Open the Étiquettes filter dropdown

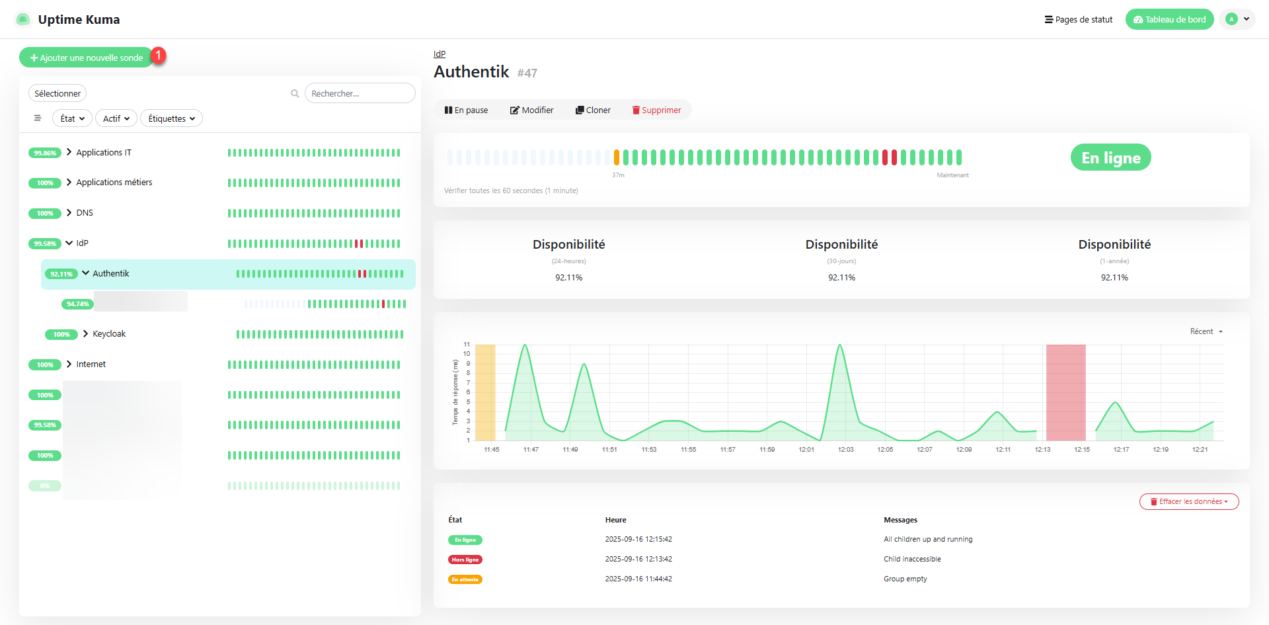click(x=171, y=118)
